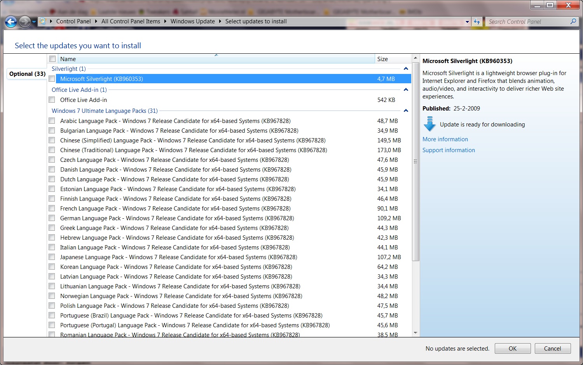This screenshot has height=365, width=583.
Task: Click the blue download arrow icon
Action: (x=429, y=124)
